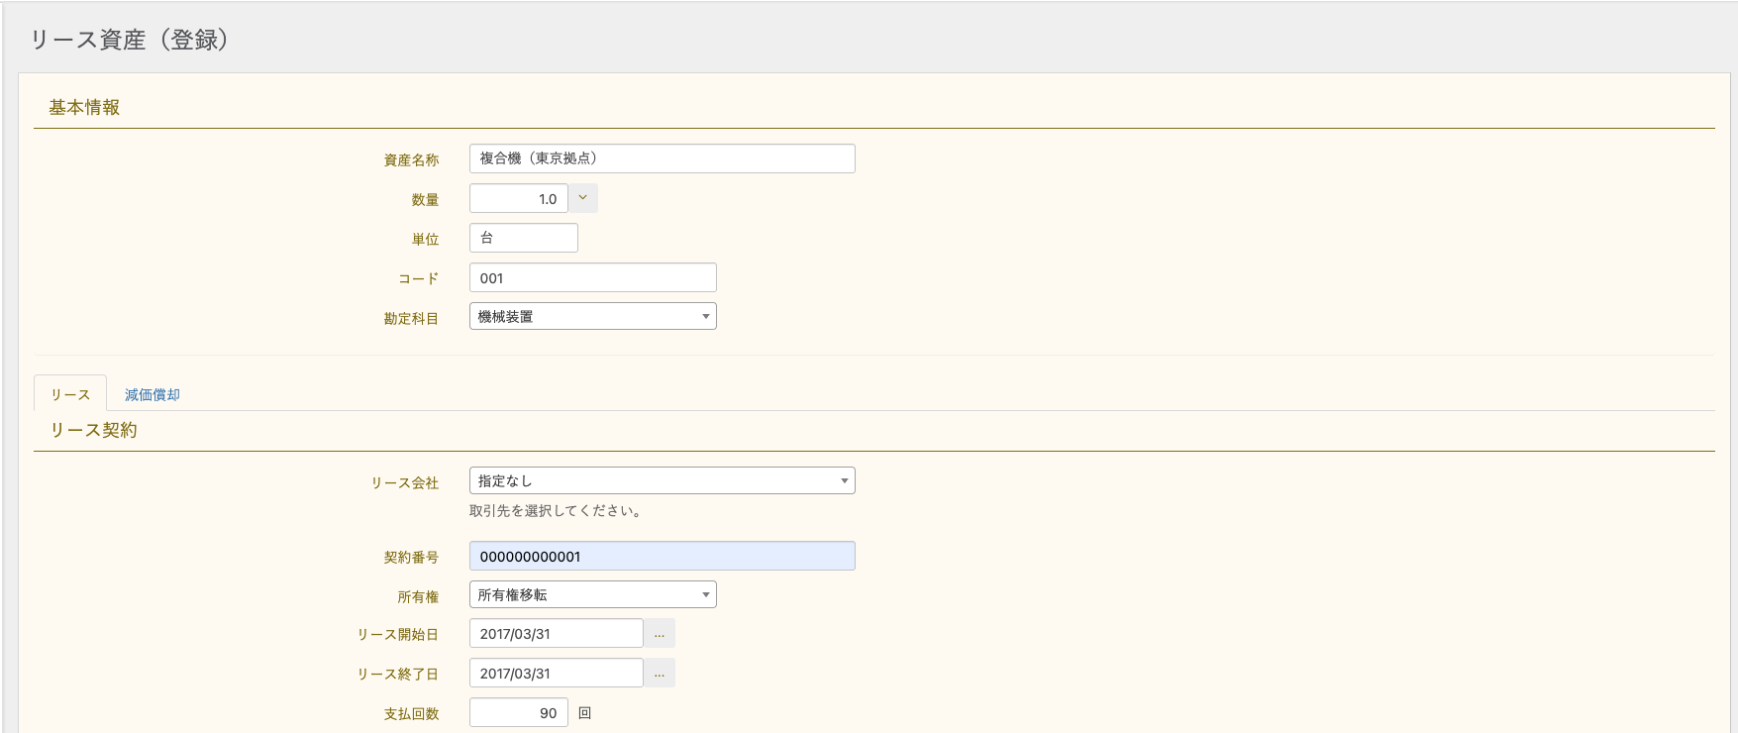Select the リース tab
The height and width of the screenshot is (733, 1738).
[70, 394]
